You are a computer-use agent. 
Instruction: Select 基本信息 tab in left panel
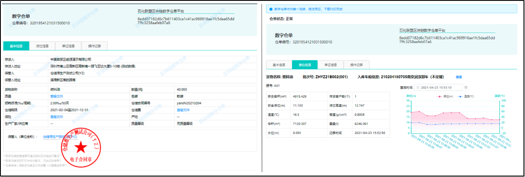point(16,46)
